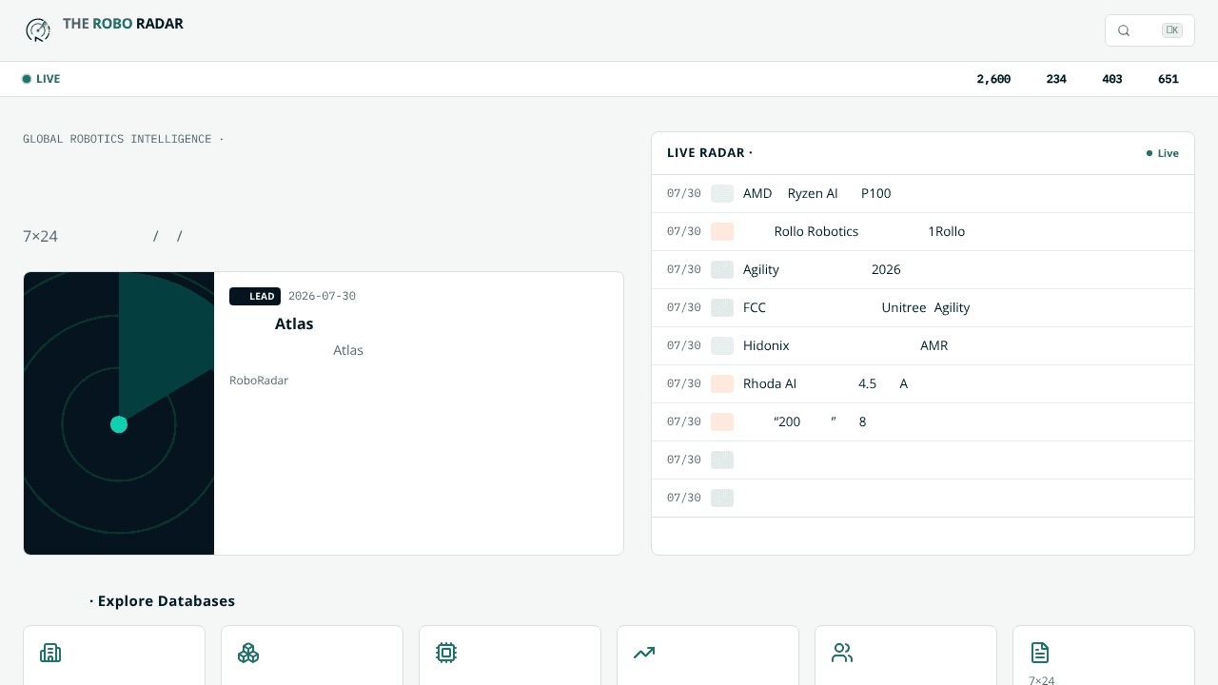1218x685 pixels.
Task: Click the Robo Radar logo icon
Action: (x=38, y=30)
